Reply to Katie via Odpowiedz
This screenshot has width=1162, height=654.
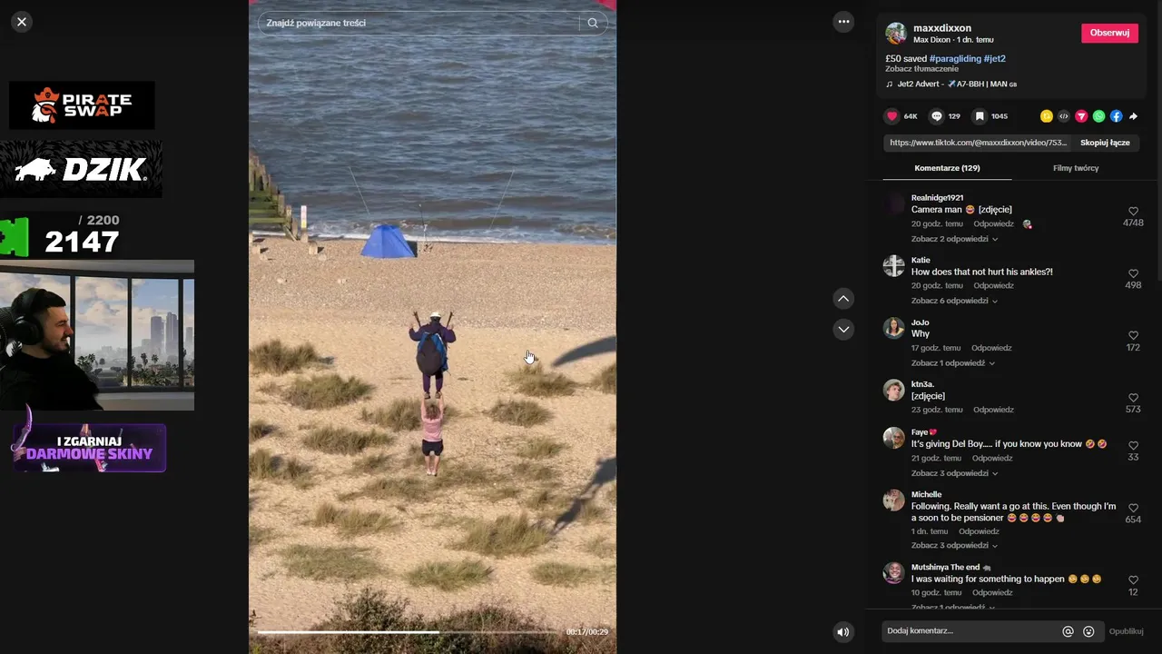(x=993, y=285)
